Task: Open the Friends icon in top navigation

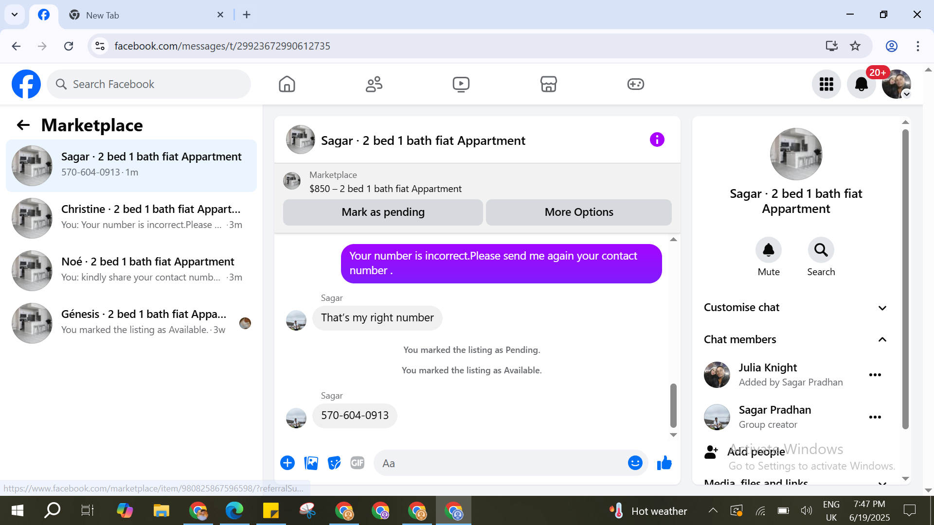Action: (374, 84)
